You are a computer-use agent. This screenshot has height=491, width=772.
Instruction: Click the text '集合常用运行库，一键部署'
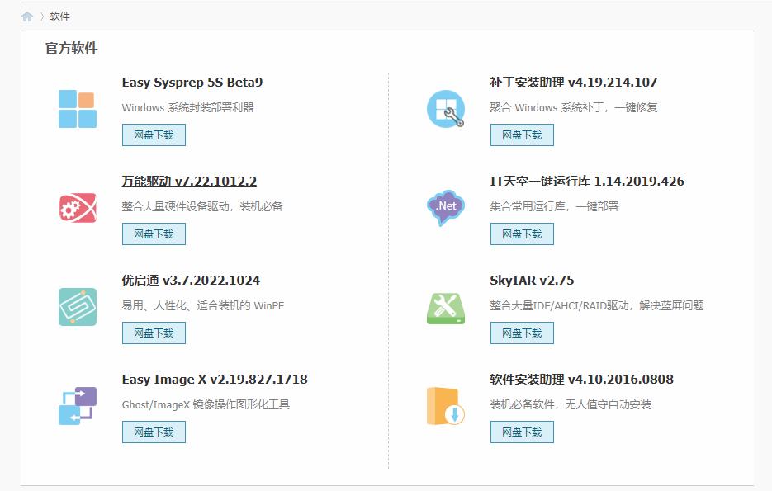click(x=554, y=206)
